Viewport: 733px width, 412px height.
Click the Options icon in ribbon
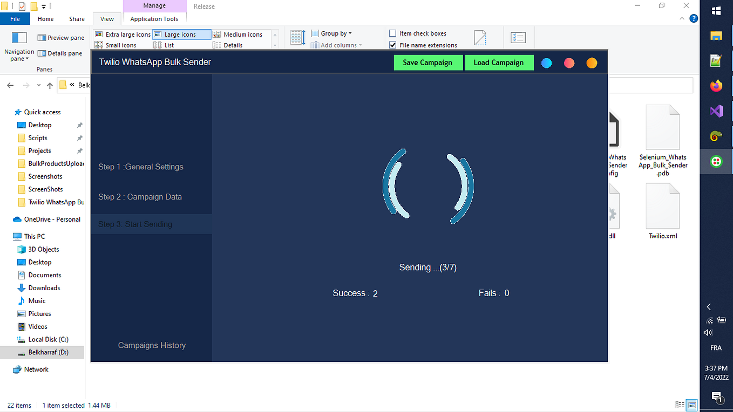click(518, 38)
